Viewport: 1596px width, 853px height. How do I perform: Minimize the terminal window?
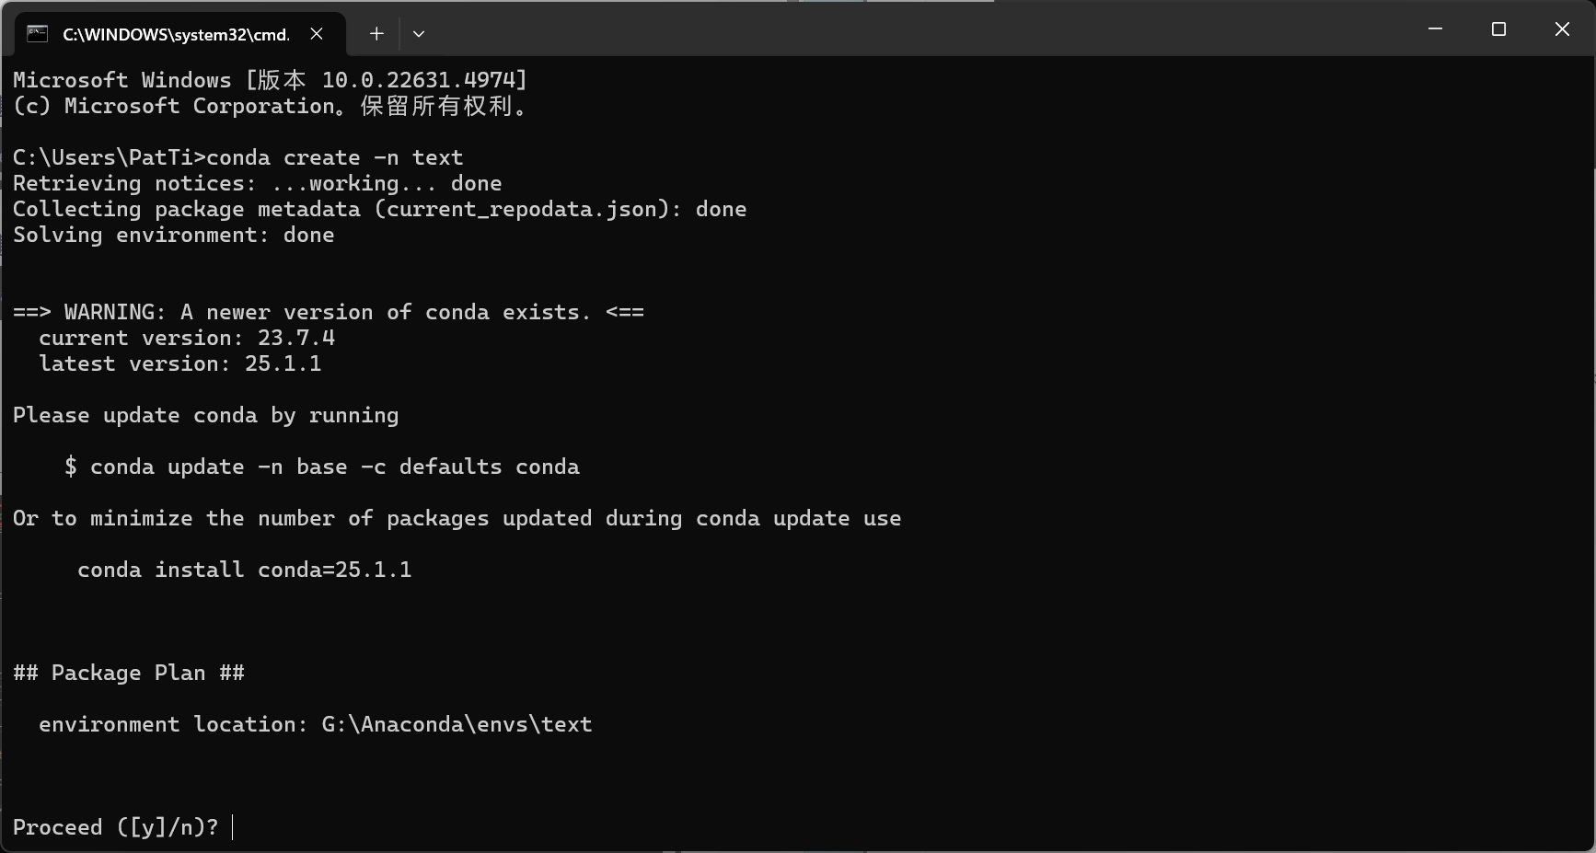coord(1435,29)
